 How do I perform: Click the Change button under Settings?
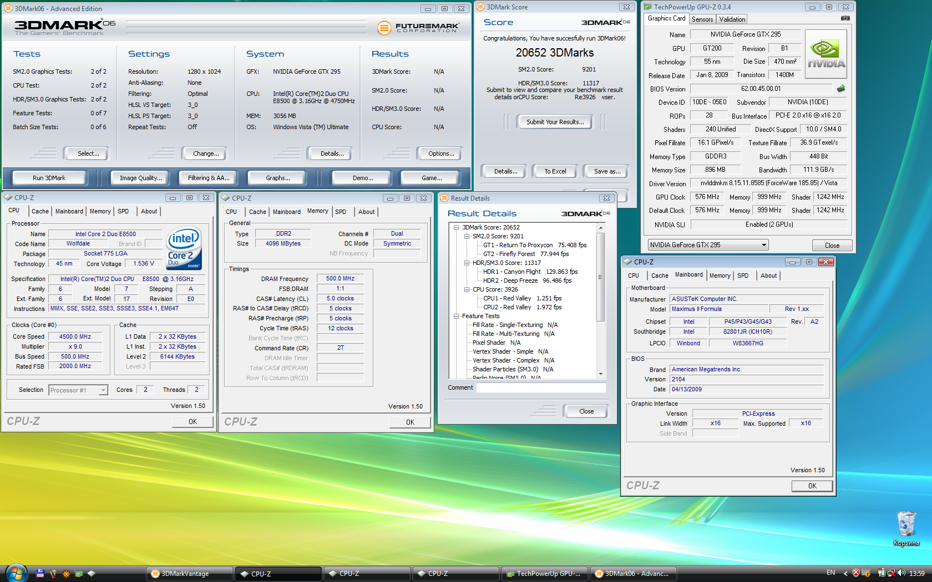coord(206,154)
